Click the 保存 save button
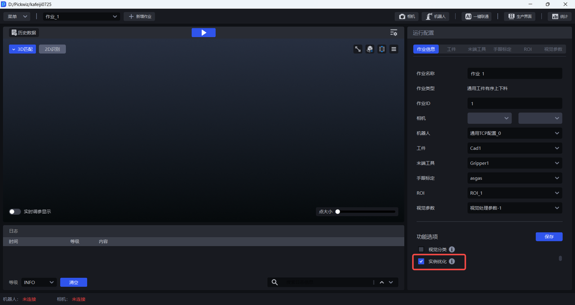Viewport: 575px width, 305px height. pos(549,236)
